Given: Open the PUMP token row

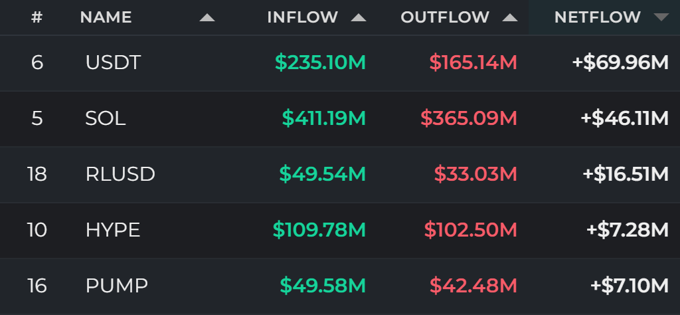Looking at the screenshot, I should click(x=340, y=286).
